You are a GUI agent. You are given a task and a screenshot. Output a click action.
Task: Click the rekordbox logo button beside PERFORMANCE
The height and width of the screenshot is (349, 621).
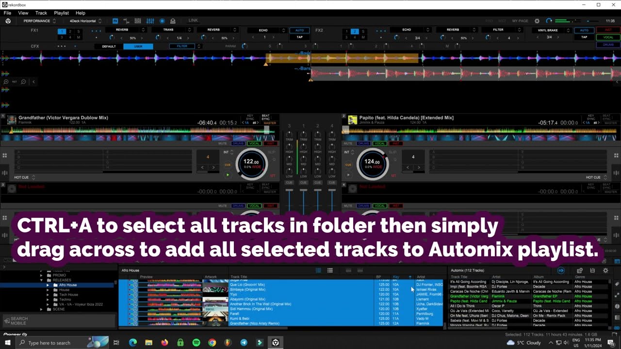(x=8, y=21)
